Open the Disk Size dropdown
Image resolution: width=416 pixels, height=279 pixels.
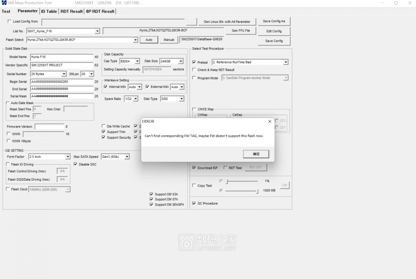point(181,61)
